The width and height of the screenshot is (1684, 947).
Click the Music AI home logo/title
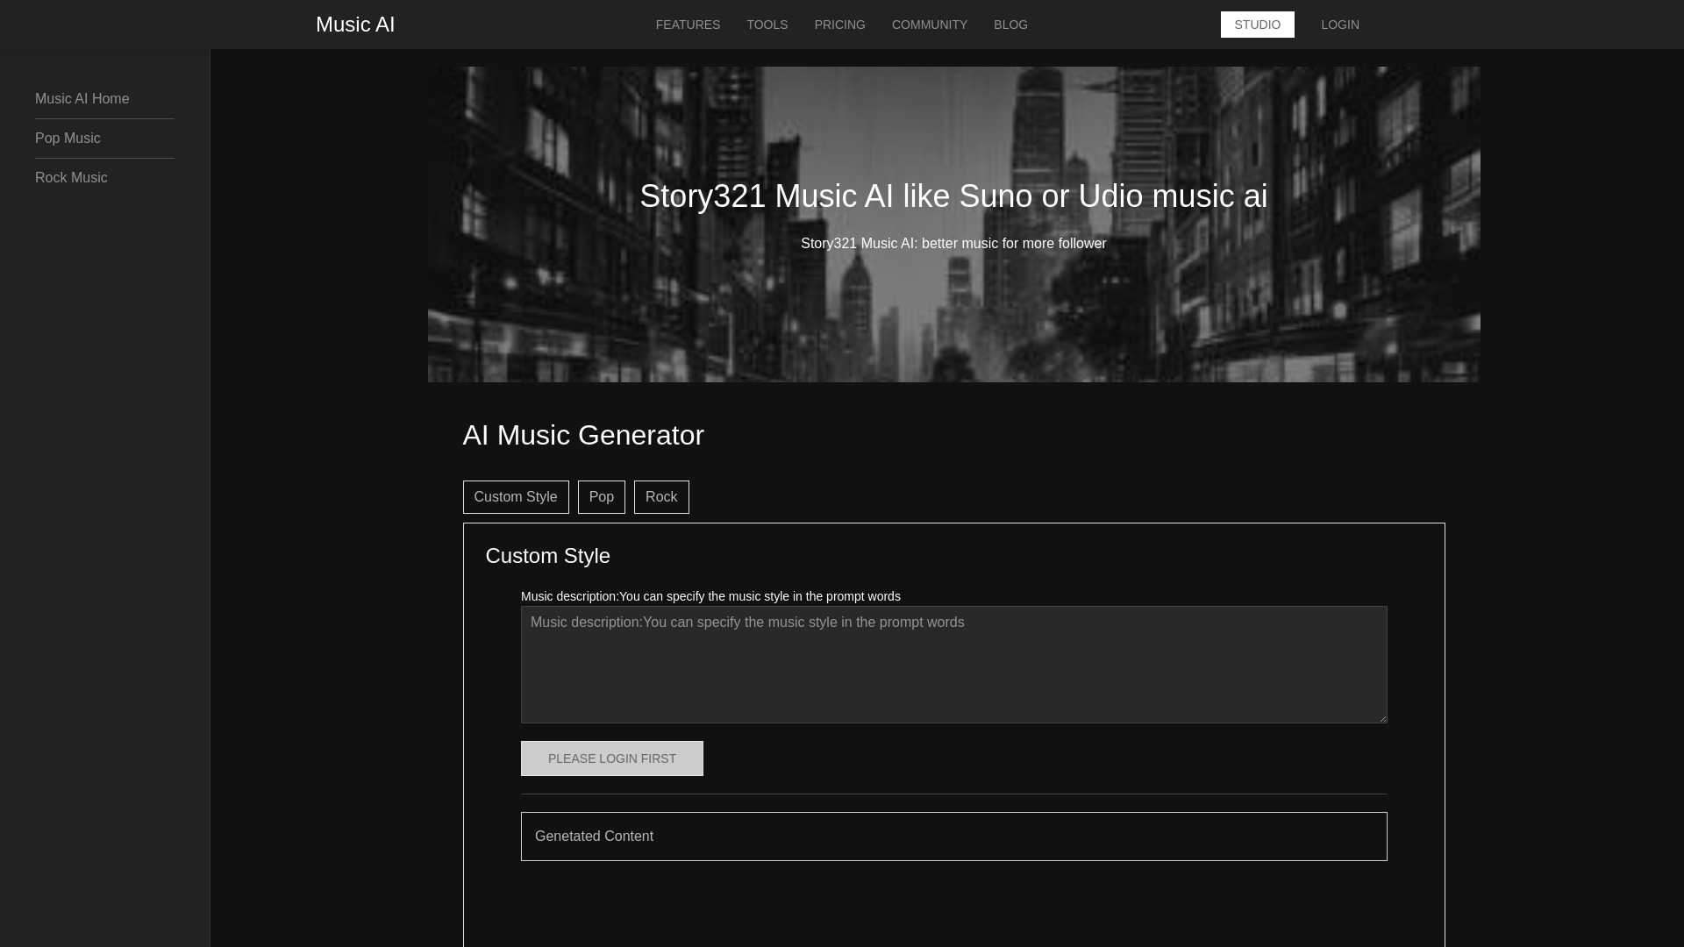coord(355,25)
